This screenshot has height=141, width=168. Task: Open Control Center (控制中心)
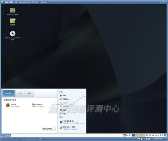[64, 99]
